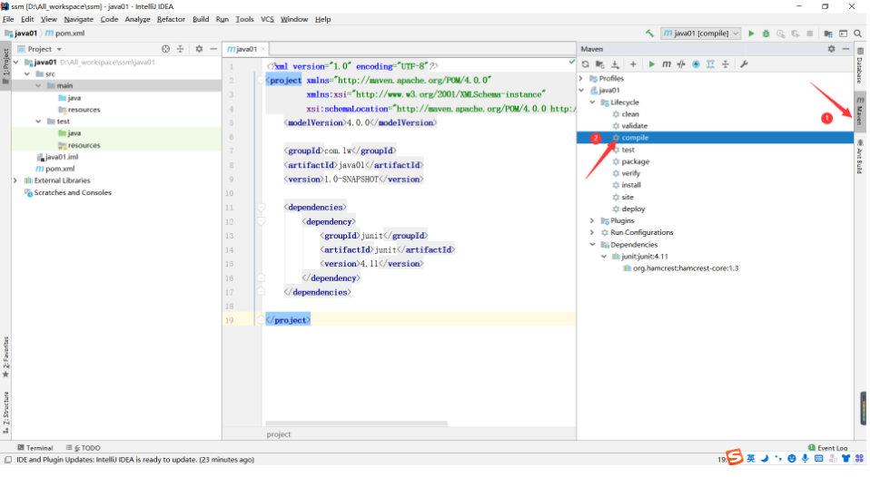Click the editor horizontal scrollbar
The image size is (870, 477).
coord(356,423)
